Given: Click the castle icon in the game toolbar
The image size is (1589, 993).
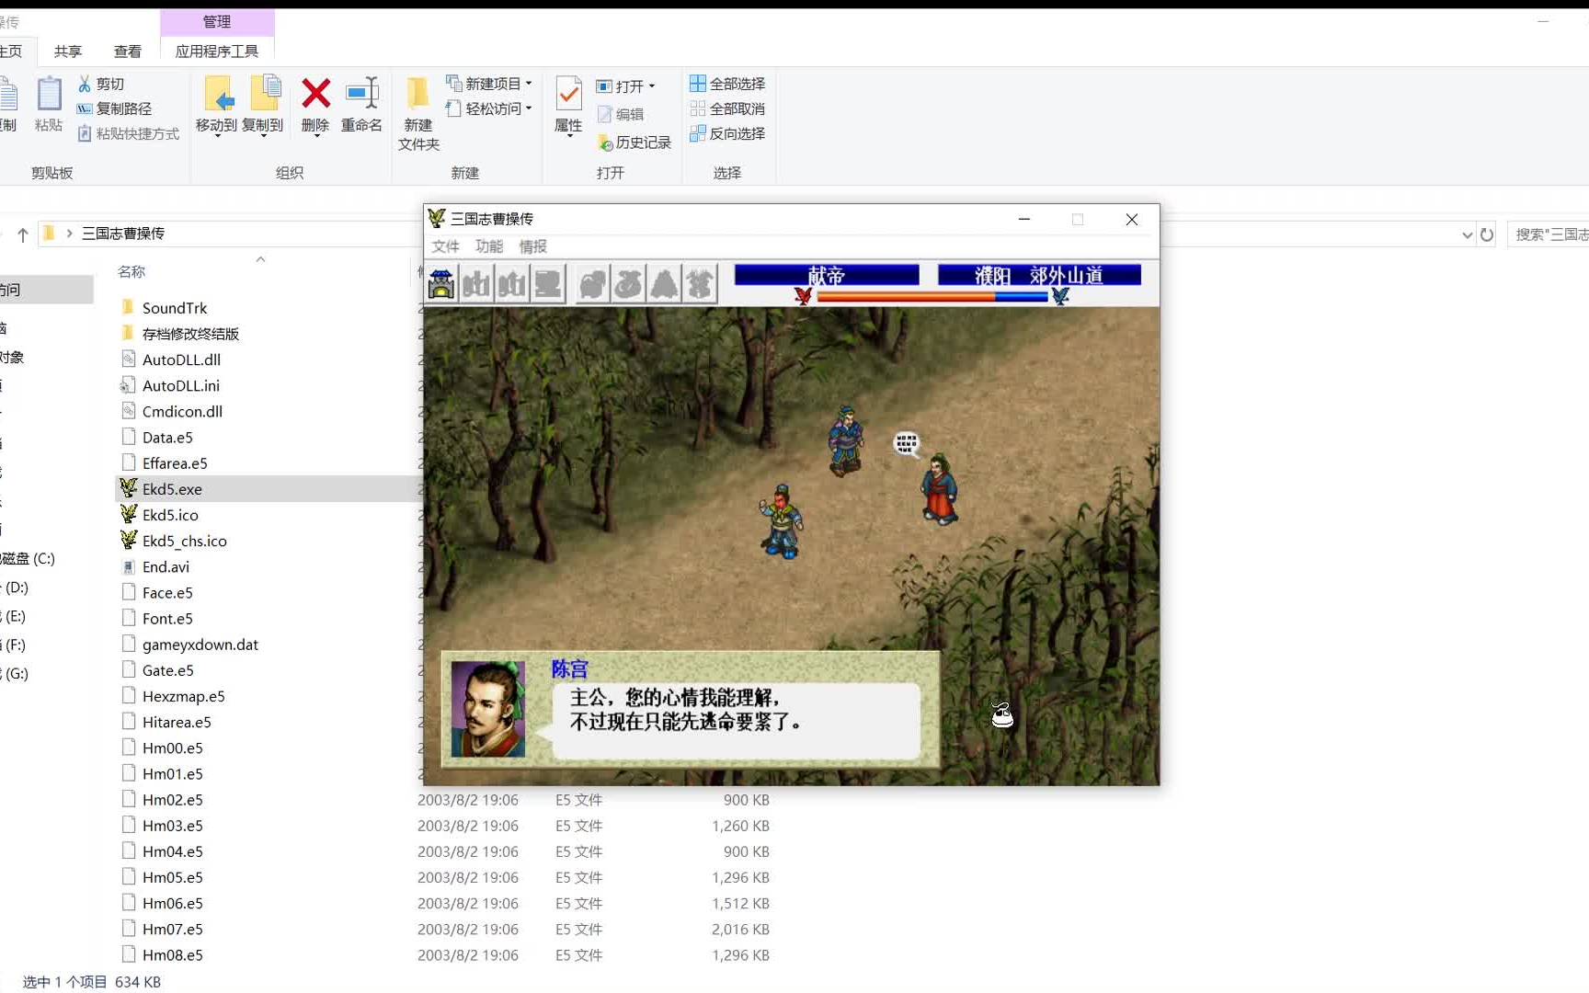Looking at the screenshot, I should [x=441, y=284].
